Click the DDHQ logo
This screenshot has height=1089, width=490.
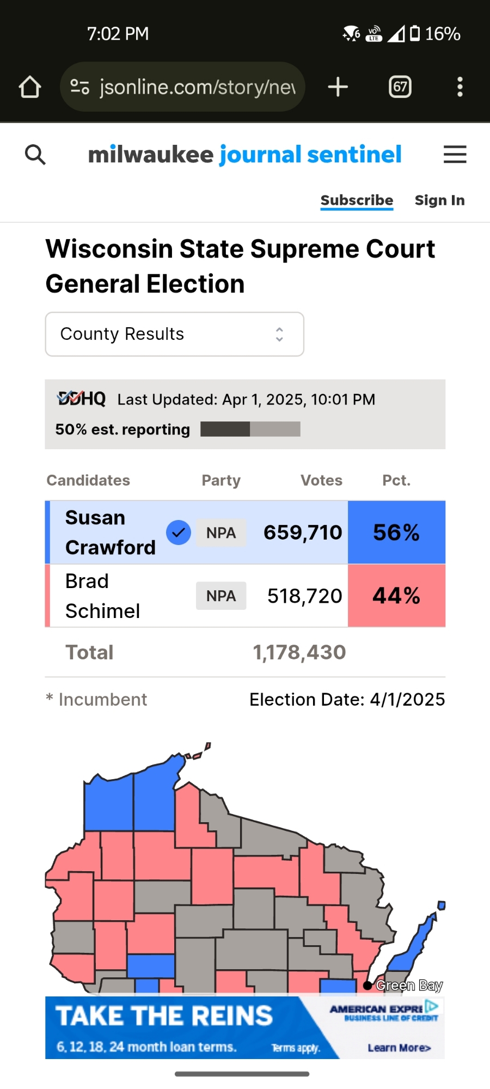[82, 399]
